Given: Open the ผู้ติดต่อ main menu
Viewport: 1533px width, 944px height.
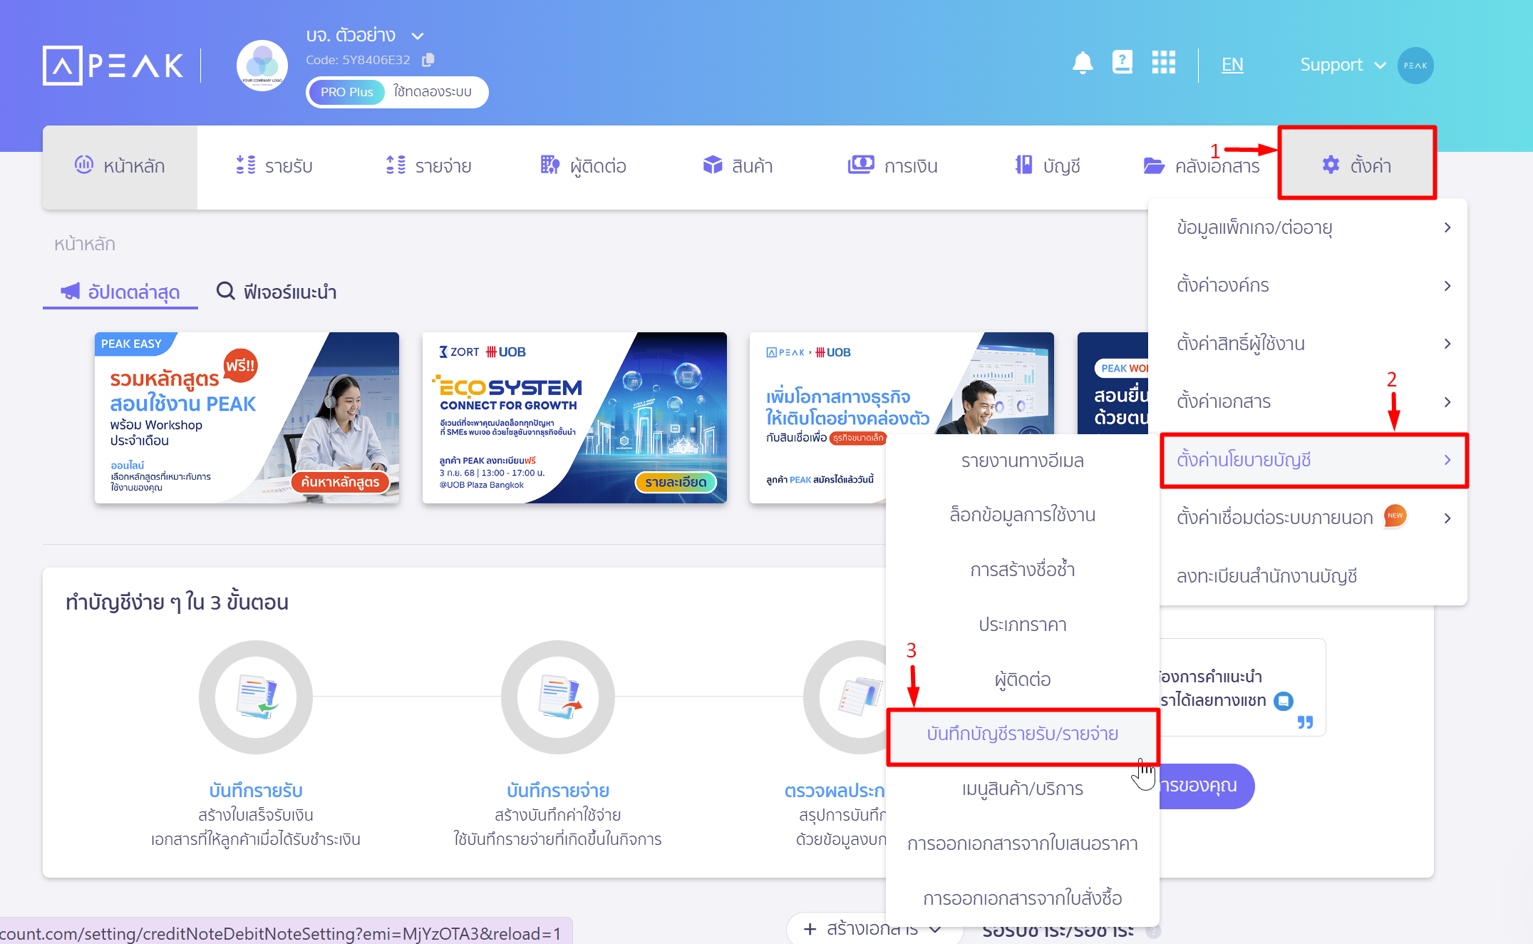Looking at the screenshot, I should 583,166.
